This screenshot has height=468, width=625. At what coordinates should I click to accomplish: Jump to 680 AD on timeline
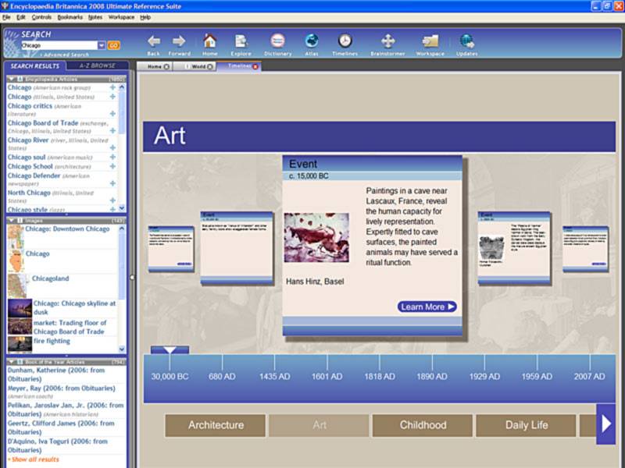coord(222,376)
